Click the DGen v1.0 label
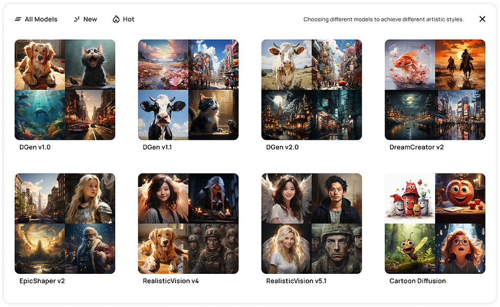Viewport: 500px width, 307px height. pyautogui.click(x=35, y=147)
